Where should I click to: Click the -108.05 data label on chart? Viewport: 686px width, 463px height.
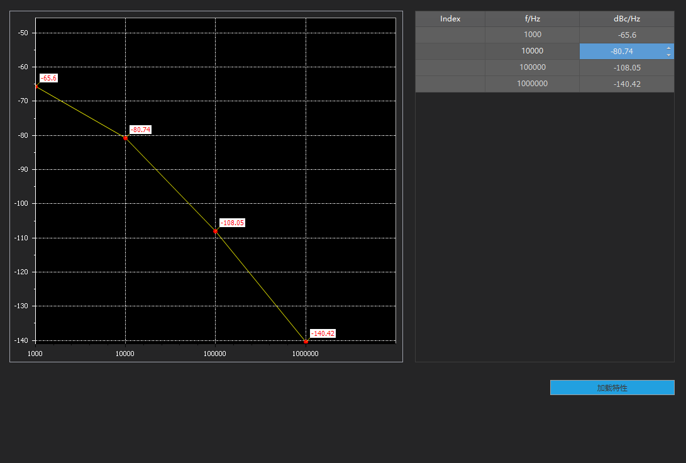pyautogui.click(x=232, y=223)
